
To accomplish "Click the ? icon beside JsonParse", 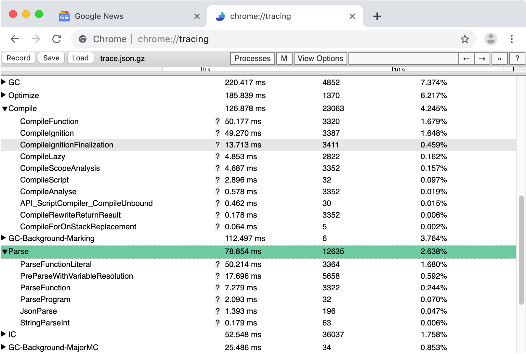I will point(217,311).
